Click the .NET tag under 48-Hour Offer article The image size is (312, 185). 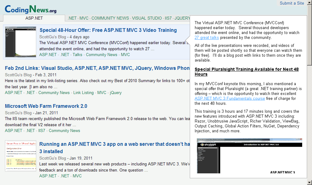tap(65, 55)
